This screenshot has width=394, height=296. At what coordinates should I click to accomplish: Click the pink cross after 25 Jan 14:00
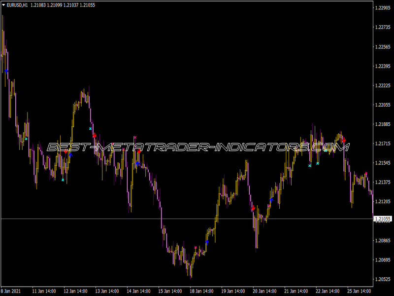tap(366, 174)
